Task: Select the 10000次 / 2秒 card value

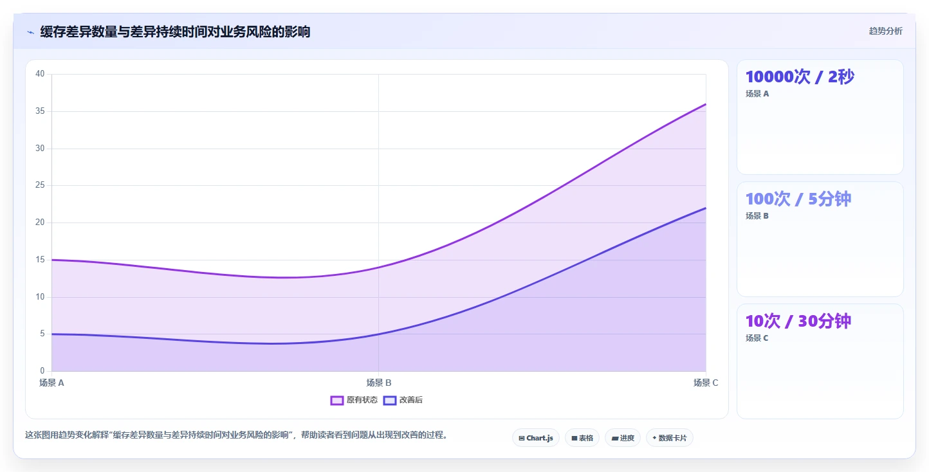Action: (800, 77)
